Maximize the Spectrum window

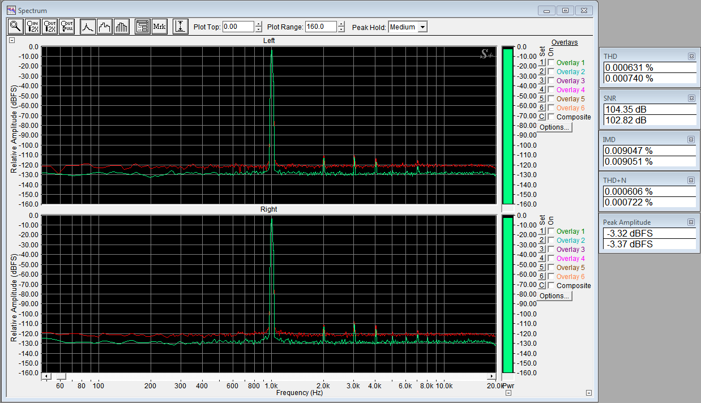[565, 10]
